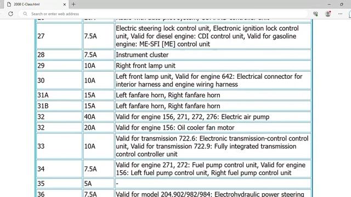
Task: Open the user profile avatar
Action: pos(328,14)
